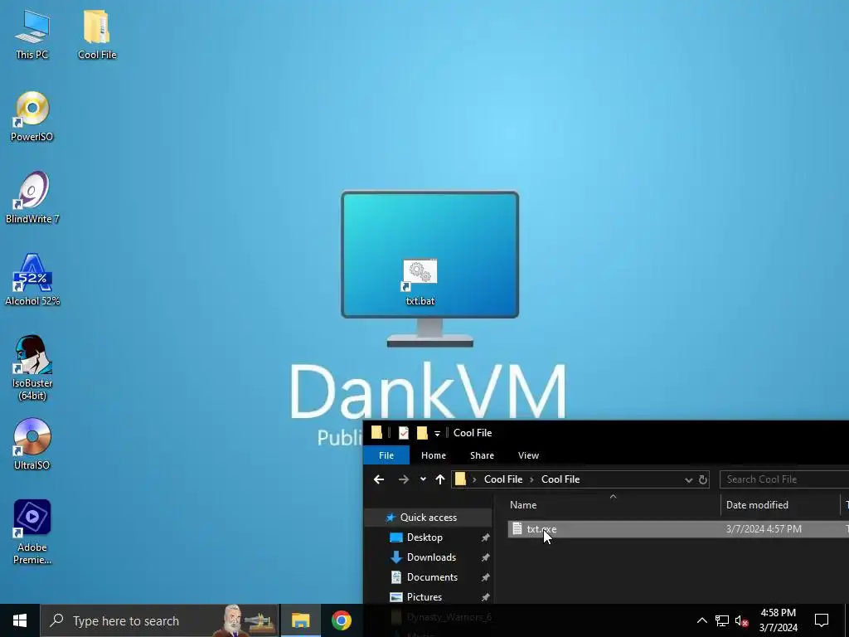Go up one folder level
Image resolution: width=849 pixels, height=637 pixels.
coord(440,479)
